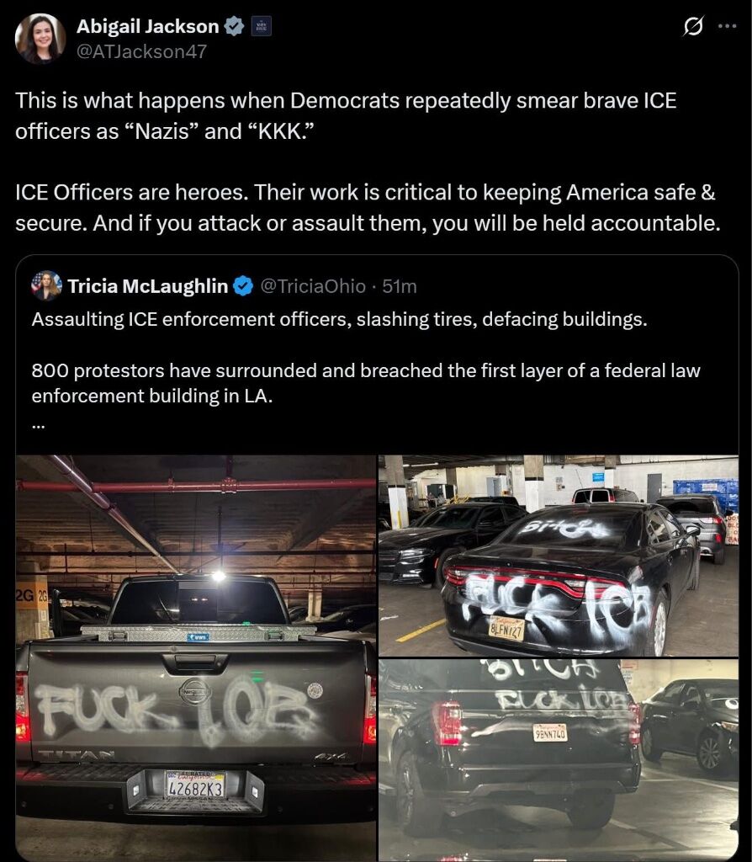Click the Grok icon beside the more menu
This screenshot has width=752, height=862.
pos(692,26)
